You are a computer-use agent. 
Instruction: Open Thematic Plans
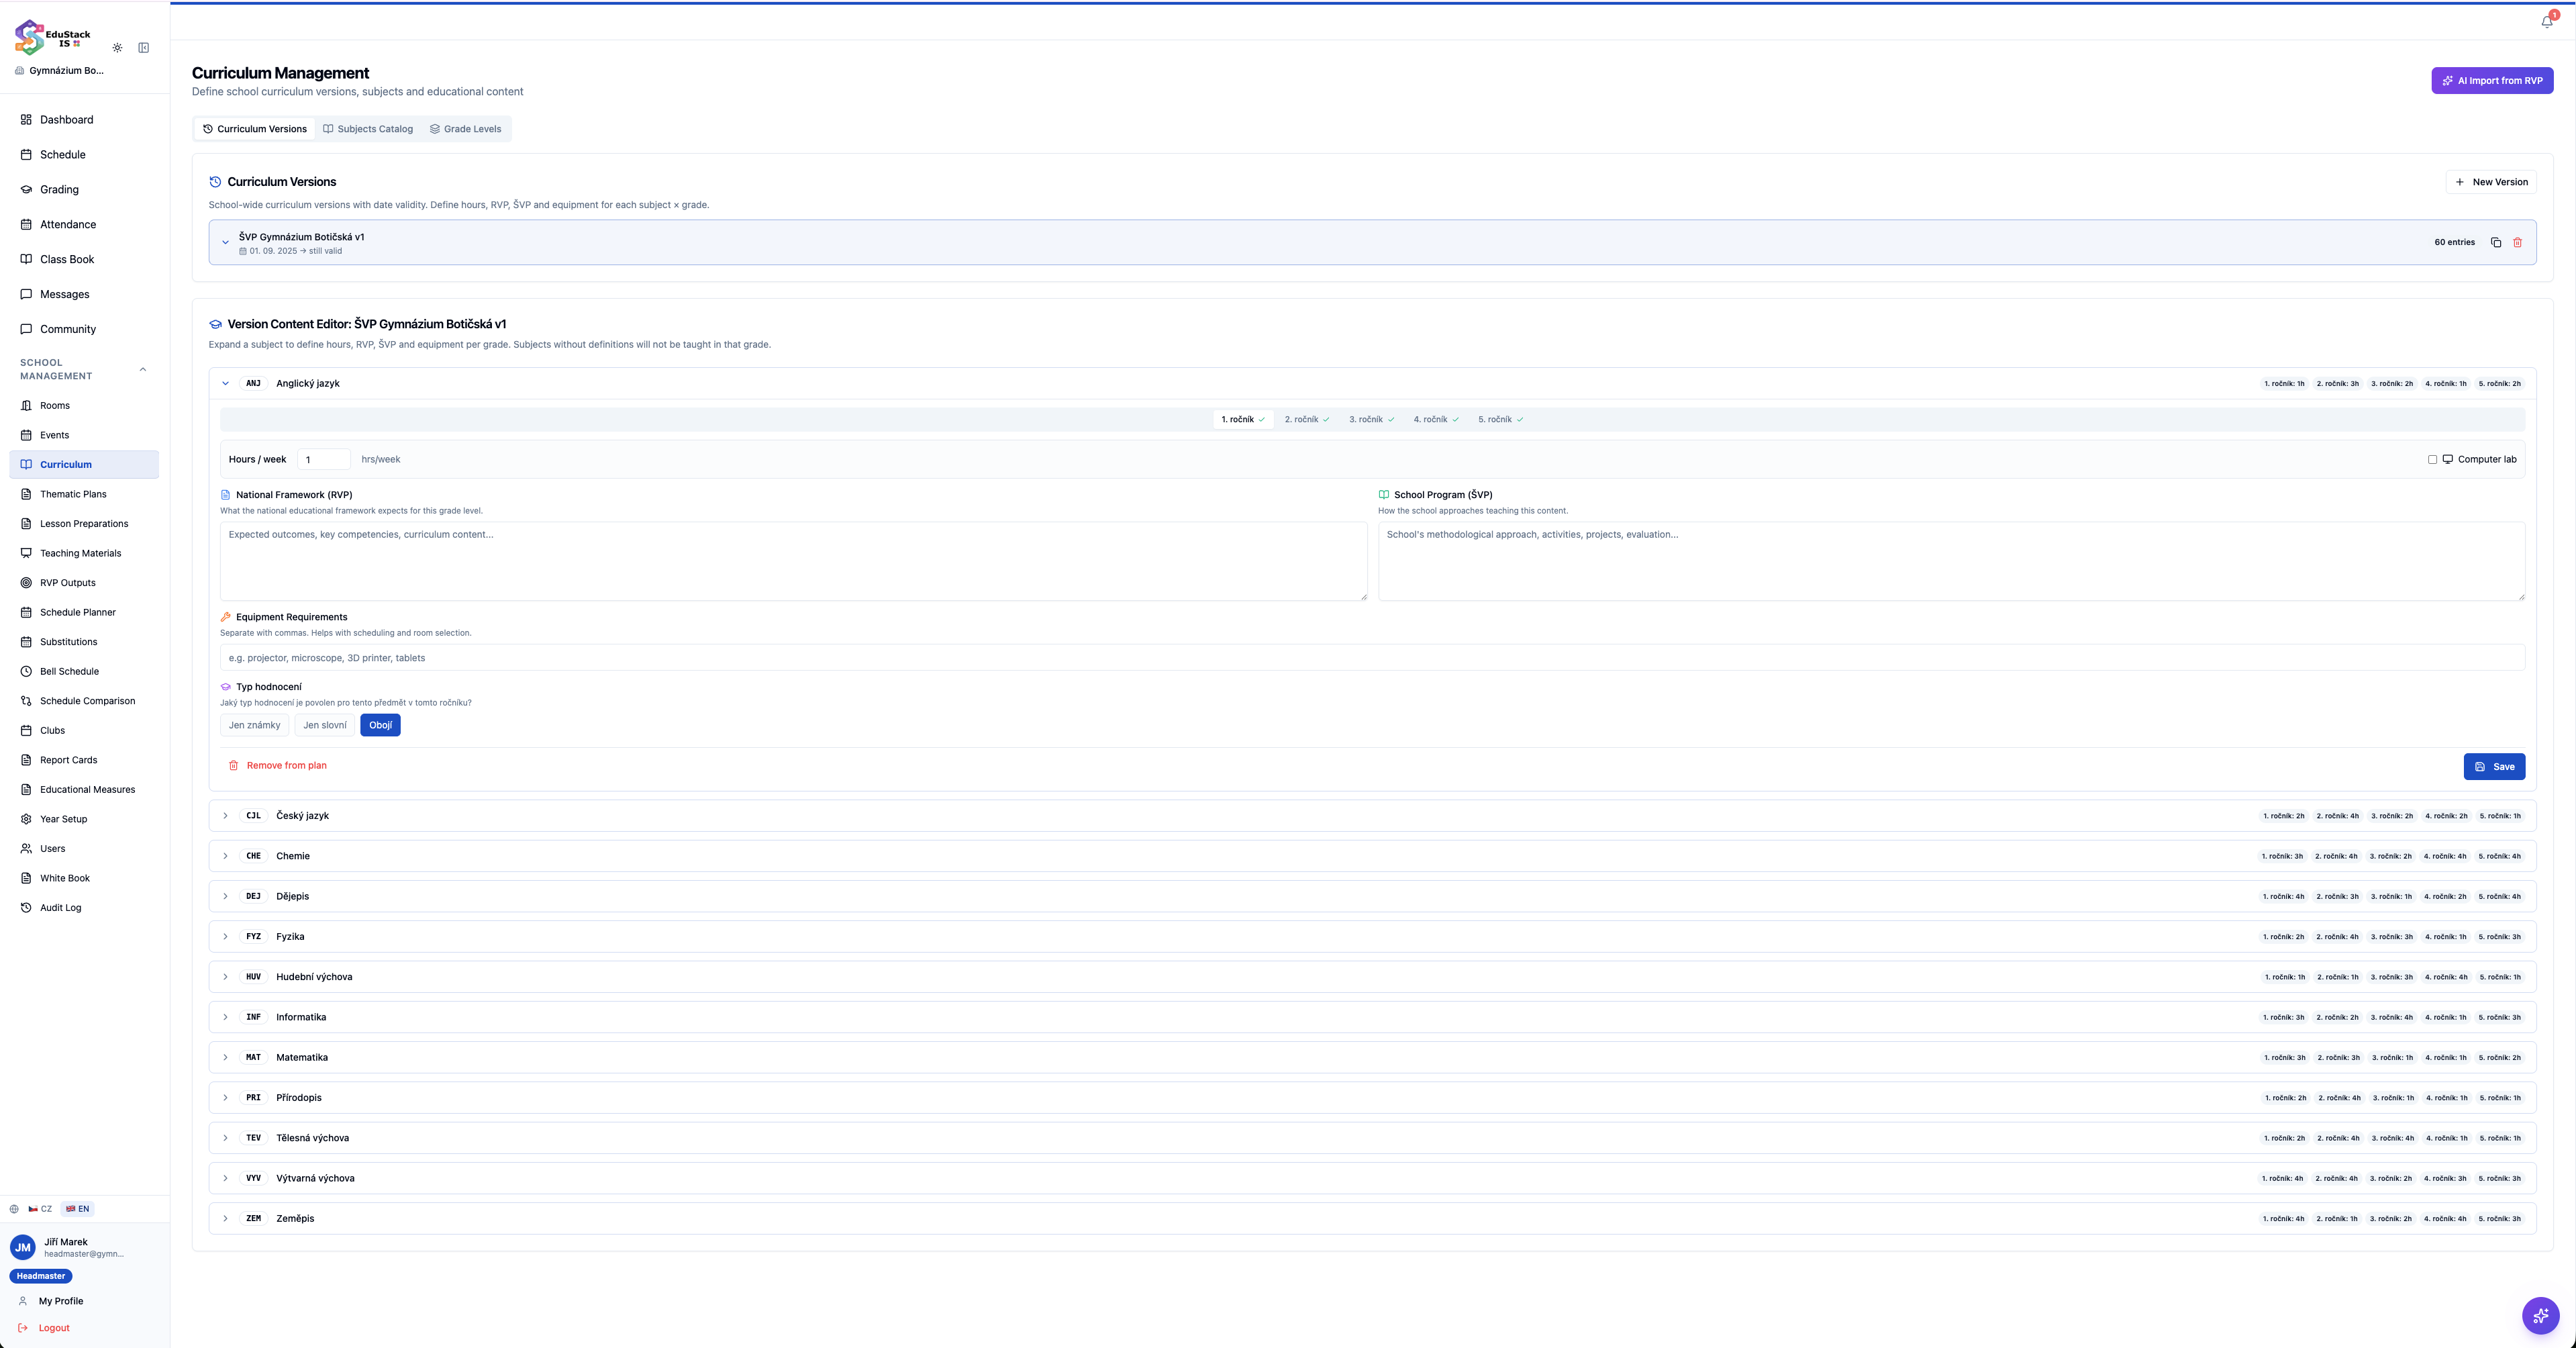(84, 494)
